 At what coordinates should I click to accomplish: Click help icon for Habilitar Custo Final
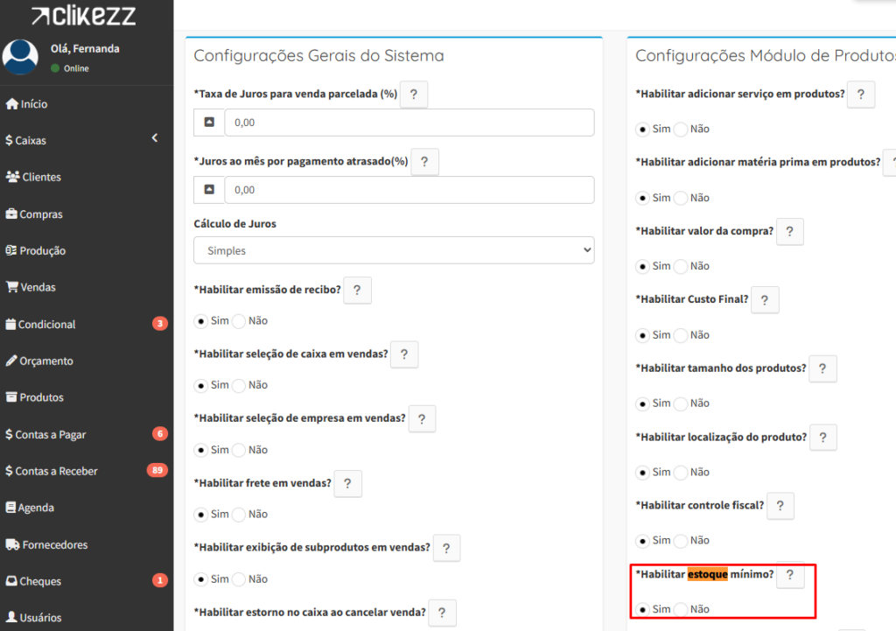pos(764,300)
